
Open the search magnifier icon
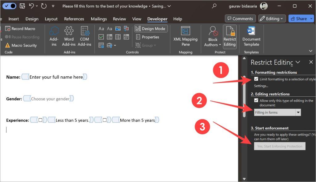214,6
